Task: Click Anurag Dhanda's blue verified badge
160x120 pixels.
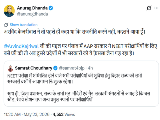Action: coord(51,8)
